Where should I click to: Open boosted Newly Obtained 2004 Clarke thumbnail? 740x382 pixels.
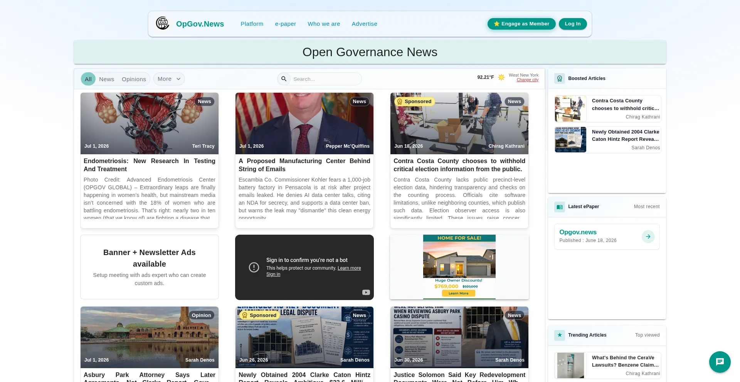[x=570, y=140]
